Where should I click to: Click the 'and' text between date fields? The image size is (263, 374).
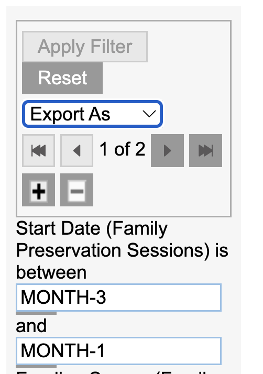click(x=31, y=326)
